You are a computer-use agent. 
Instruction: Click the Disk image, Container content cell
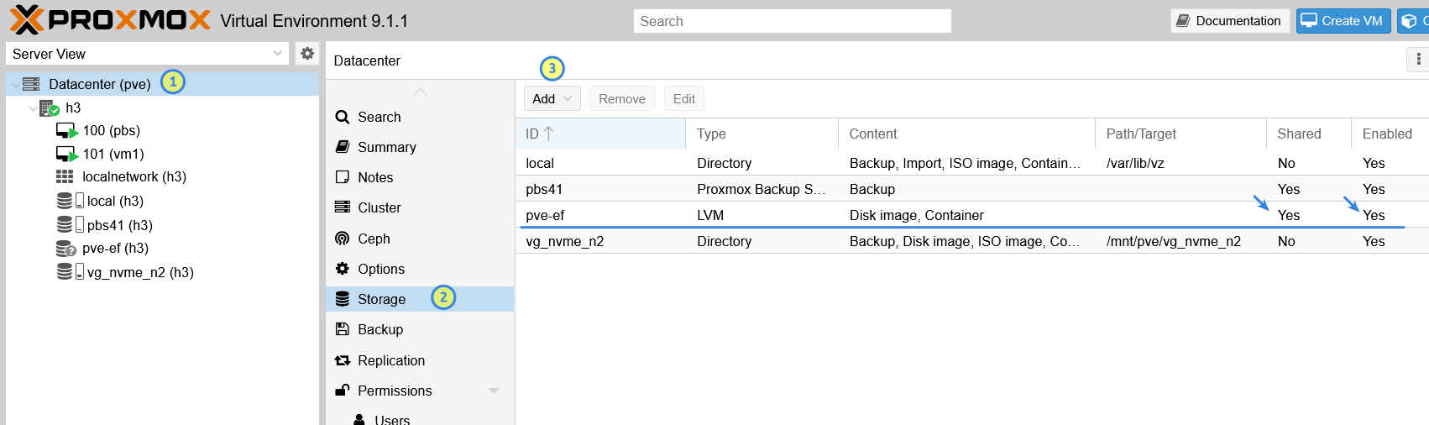point(916,215)
